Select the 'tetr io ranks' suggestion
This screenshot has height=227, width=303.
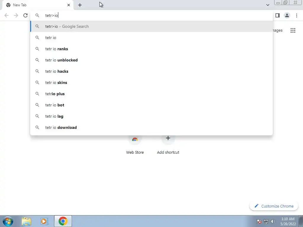152,49
